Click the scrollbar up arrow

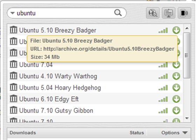(187, 28)
